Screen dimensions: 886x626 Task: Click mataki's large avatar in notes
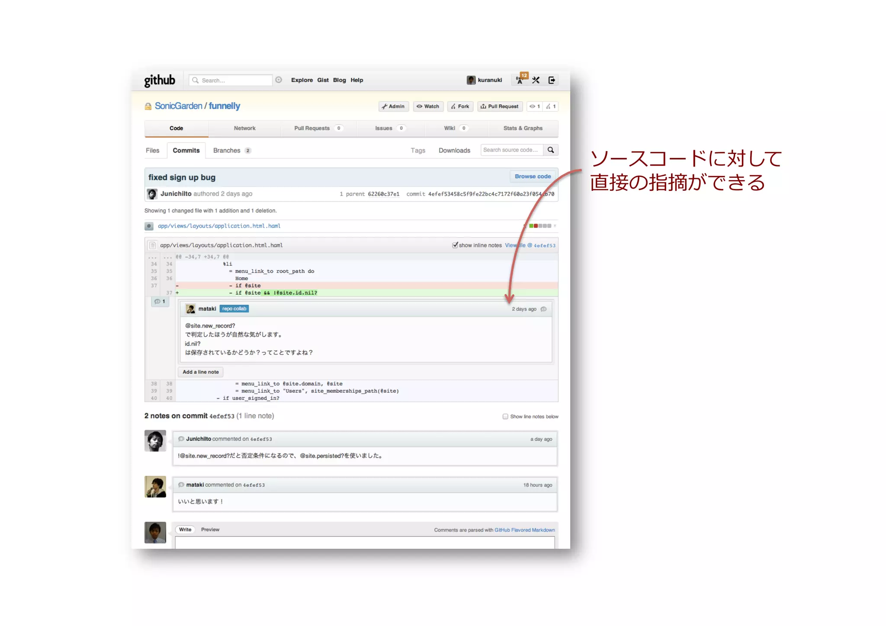point(155,487)
